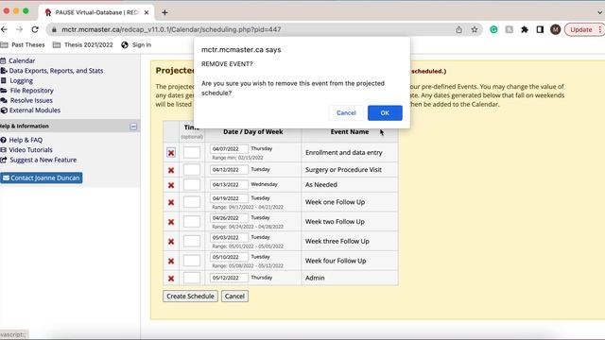Edit date field 04/12/2022

click(x=229, y=170)
